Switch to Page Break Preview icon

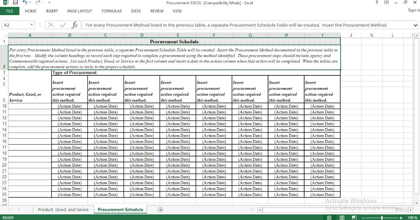point(354,218)
